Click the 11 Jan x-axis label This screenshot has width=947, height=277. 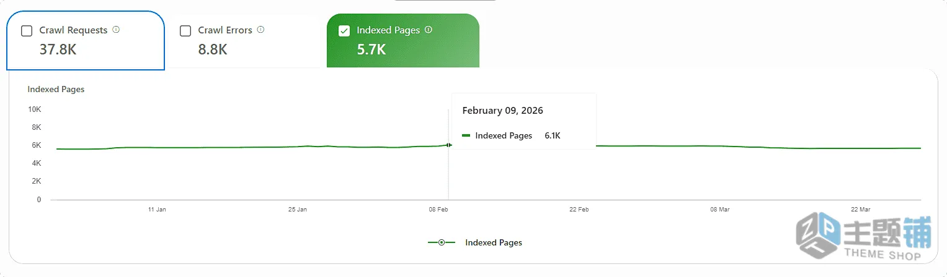click(x=157, y=210)
